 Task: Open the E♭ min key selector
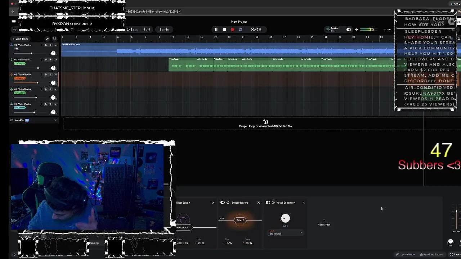tap(164, 29)
